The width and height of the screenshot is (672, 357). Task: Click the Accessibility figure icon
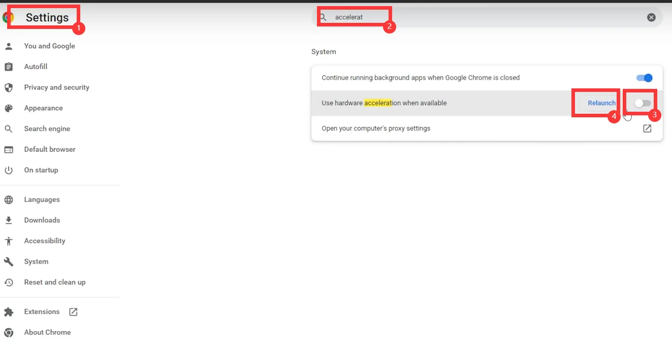click(x=9, y=241)
